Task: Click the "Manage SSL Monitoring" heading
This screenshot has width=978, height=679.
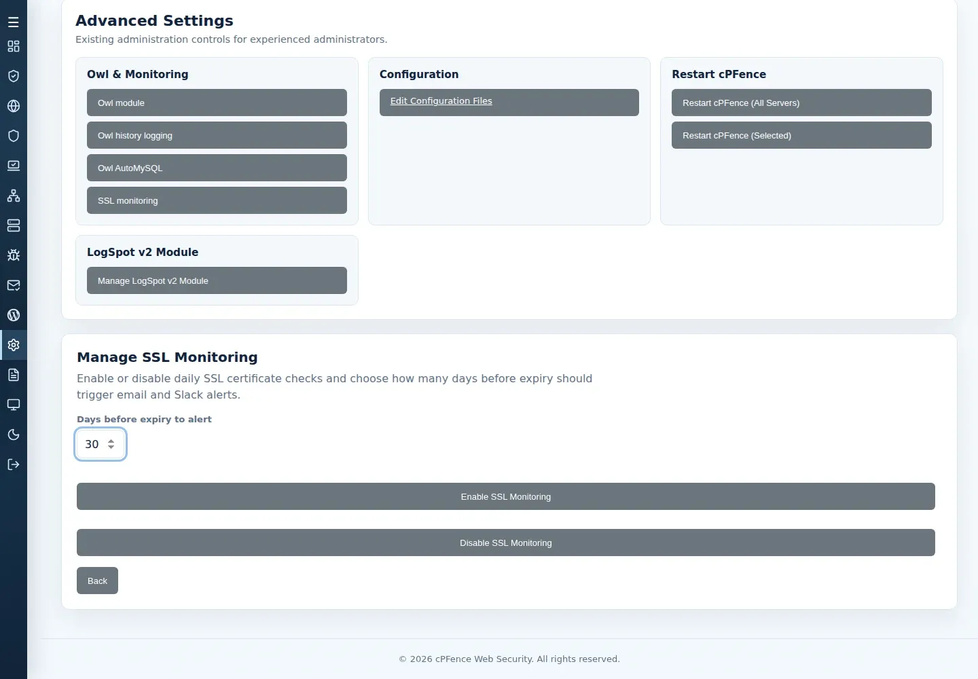Action: tap(167, 357)
